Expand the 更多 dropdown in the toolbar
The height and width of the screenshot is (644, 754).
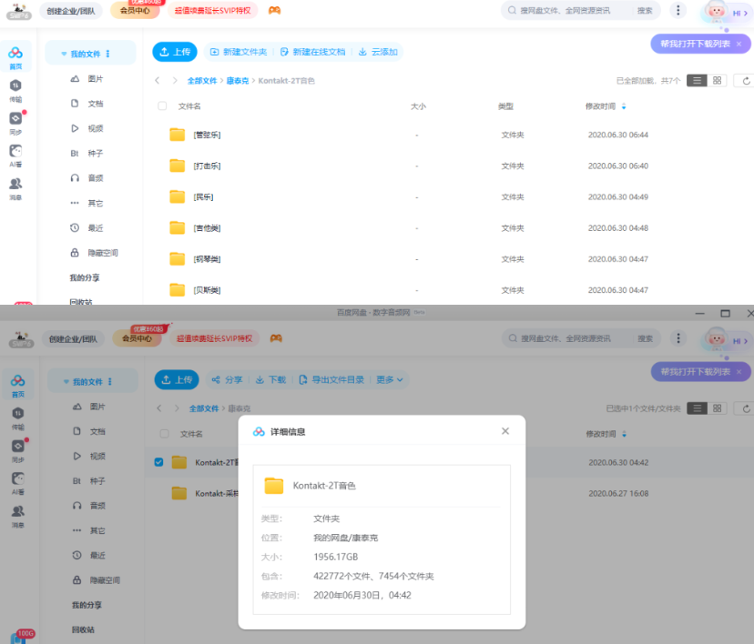(x=390, y=380)
